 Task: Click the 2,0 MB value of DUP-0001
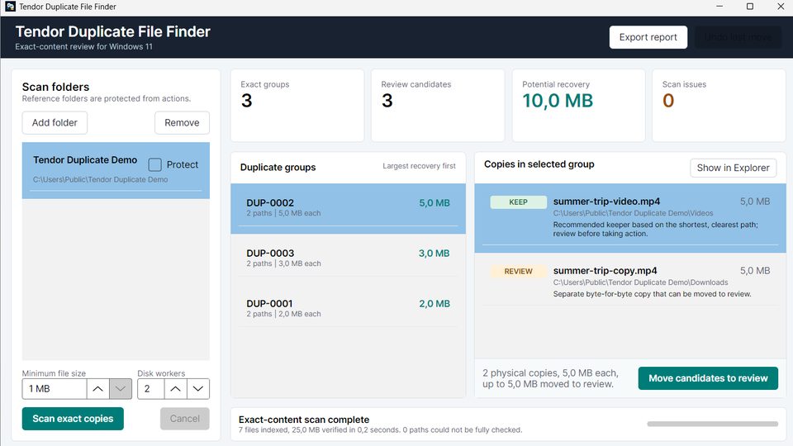click(434, 304)
